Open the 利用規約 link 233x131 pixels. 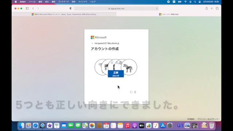point(191,119)
